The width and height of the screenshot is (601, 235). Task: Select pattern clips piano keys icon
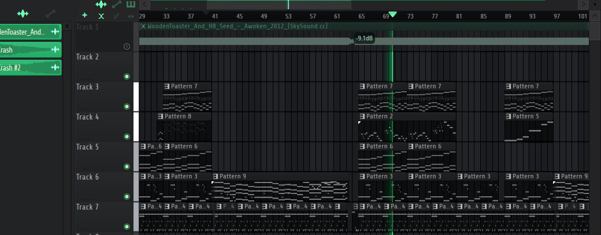tap(131, 5)
